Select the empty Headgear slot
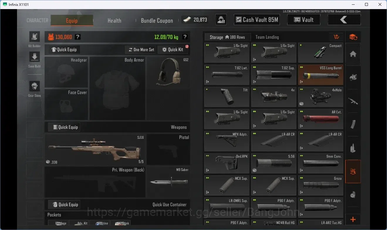This screenshot has height=230, width=387. [x=66, y=72]
